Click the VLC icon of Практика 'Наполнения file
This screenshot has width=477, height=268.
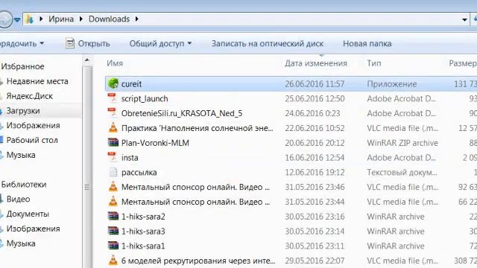(x=113, y=127)
